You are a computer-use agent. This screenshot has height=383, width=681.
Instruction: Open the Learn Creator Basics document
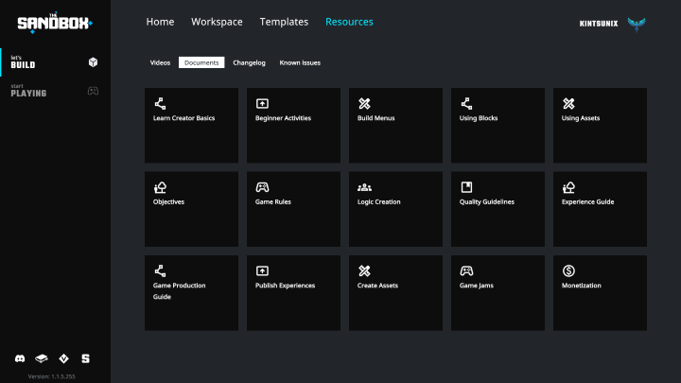[191, 126]
